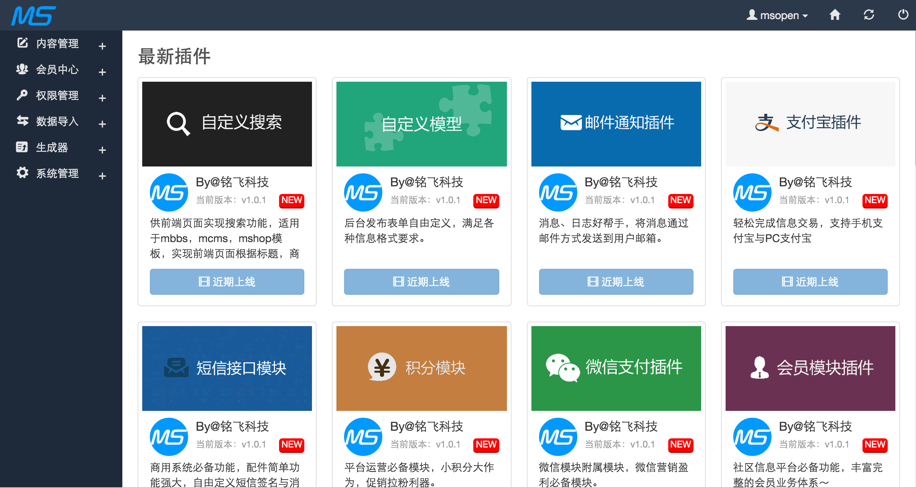
Task: Click the power logout icon
Action: (903, 15)
